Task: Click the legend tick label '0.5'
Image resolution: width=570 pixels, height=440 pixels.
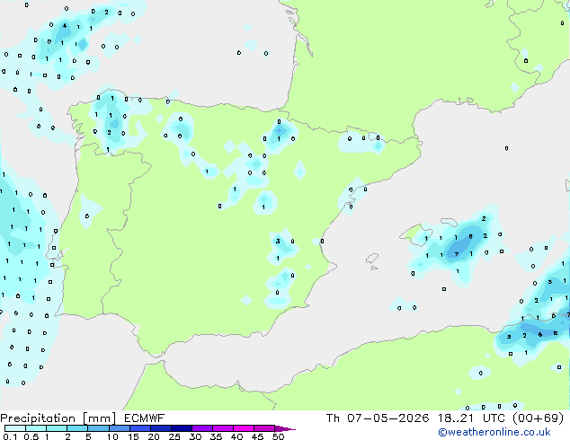Action: tap(31, 436)
